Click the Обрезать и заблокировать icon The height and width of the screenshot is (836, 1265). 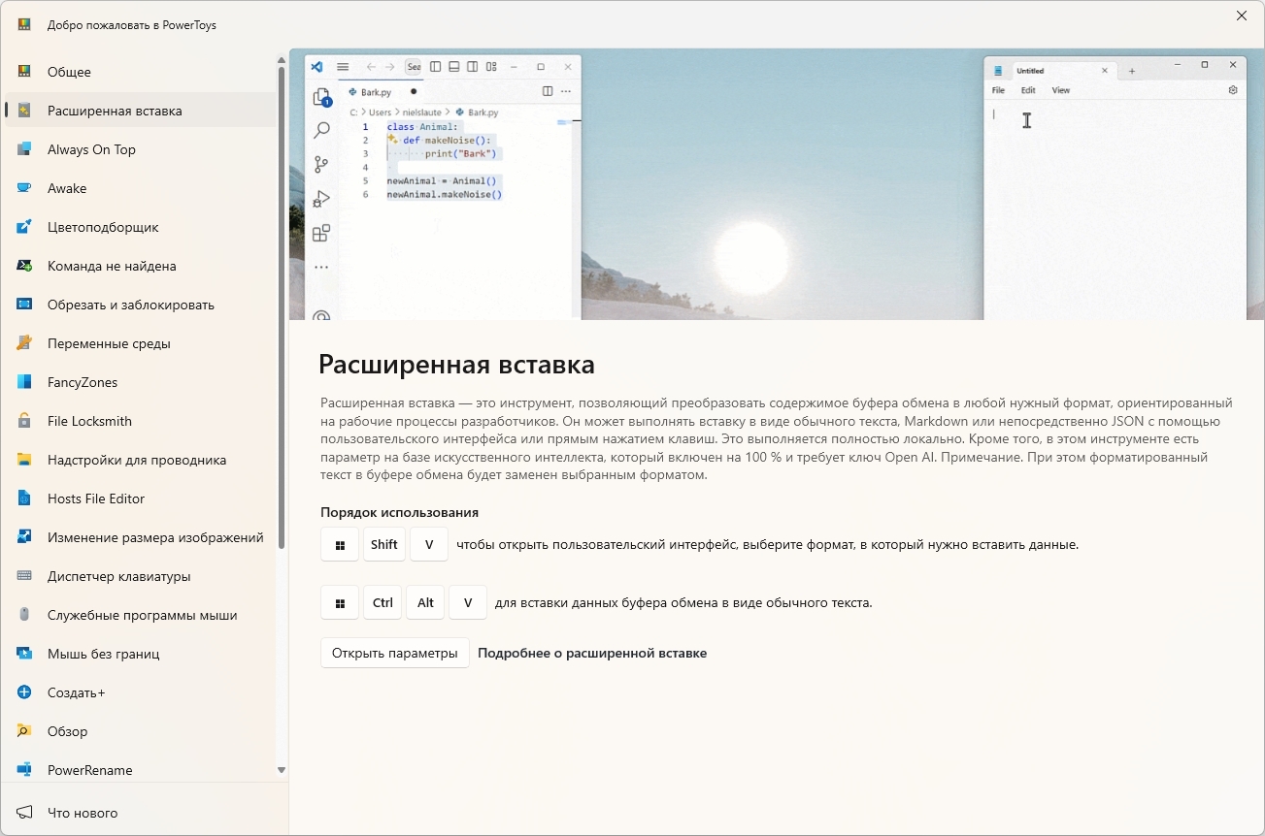click(25, 305)
